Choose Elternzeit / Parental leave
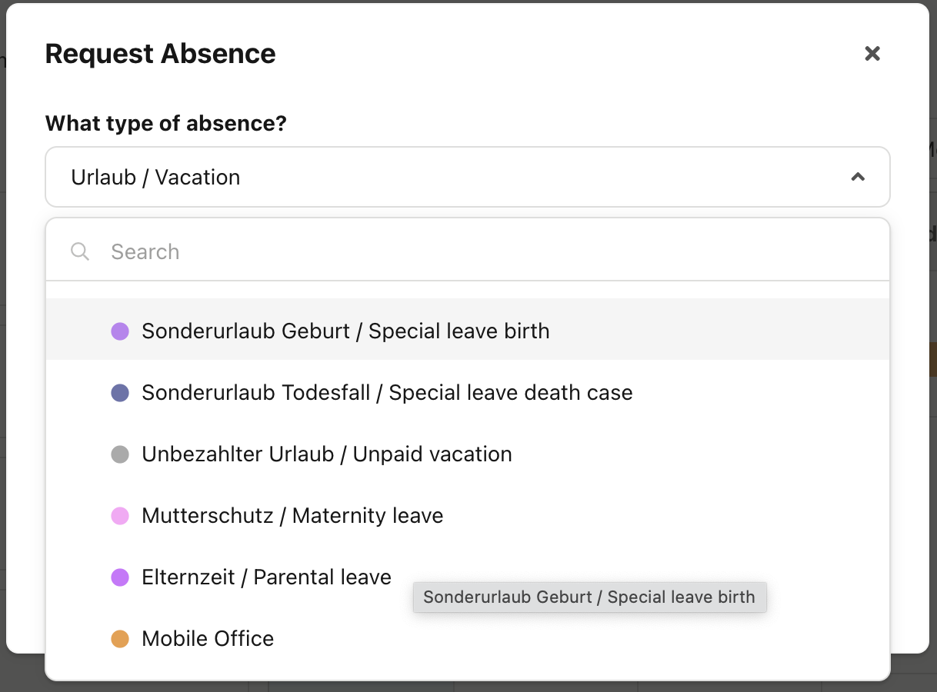 (x=468, y=577)
